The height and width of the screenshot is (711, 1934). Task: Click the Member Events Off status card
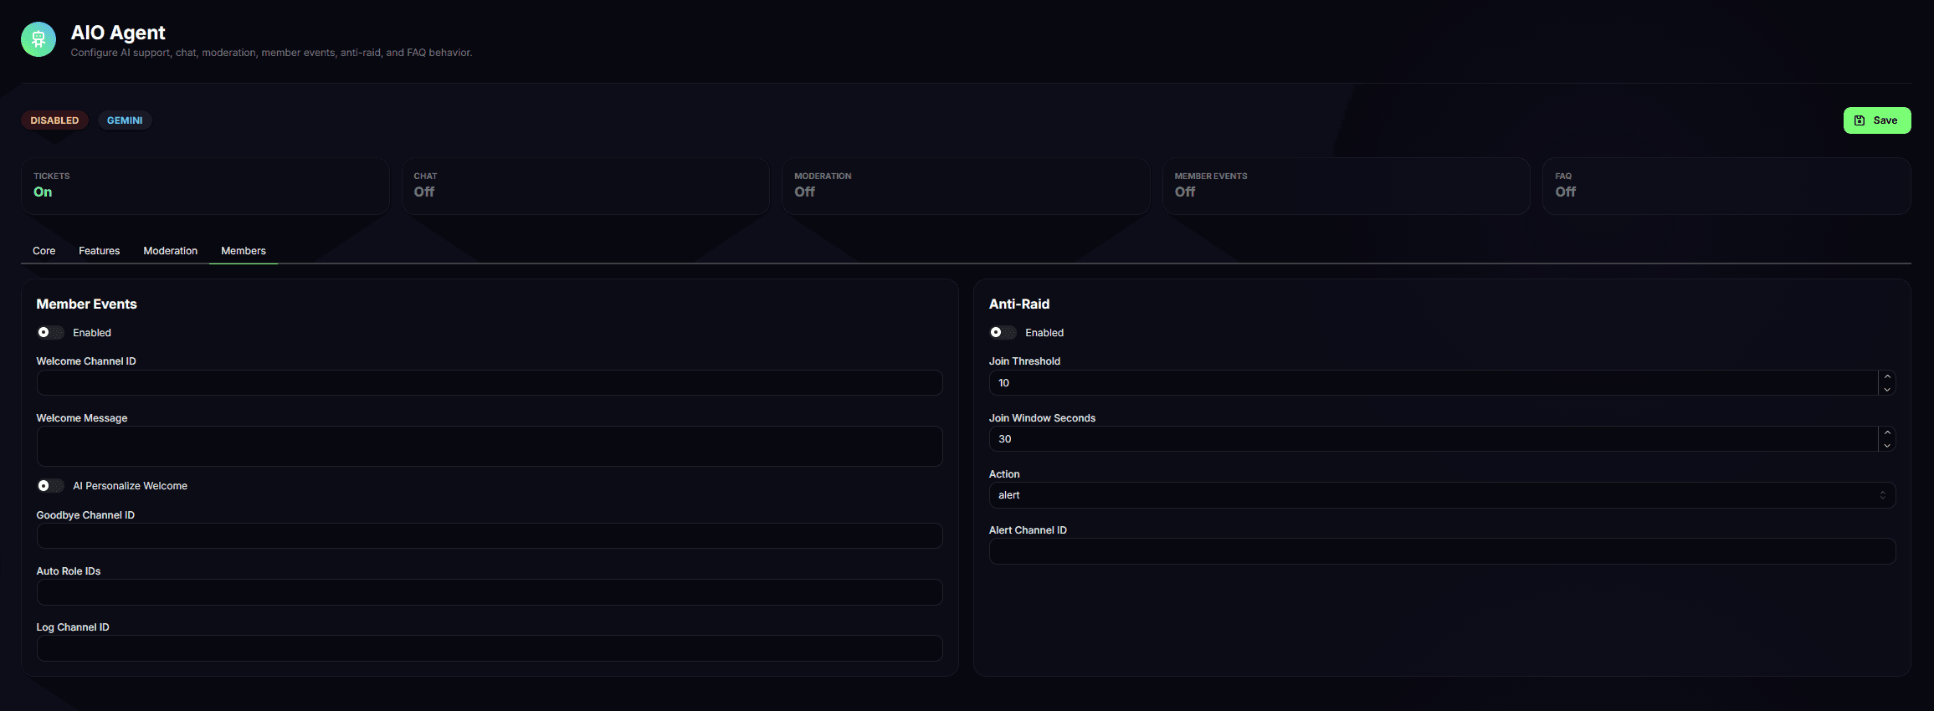[x=1346, y=186]
